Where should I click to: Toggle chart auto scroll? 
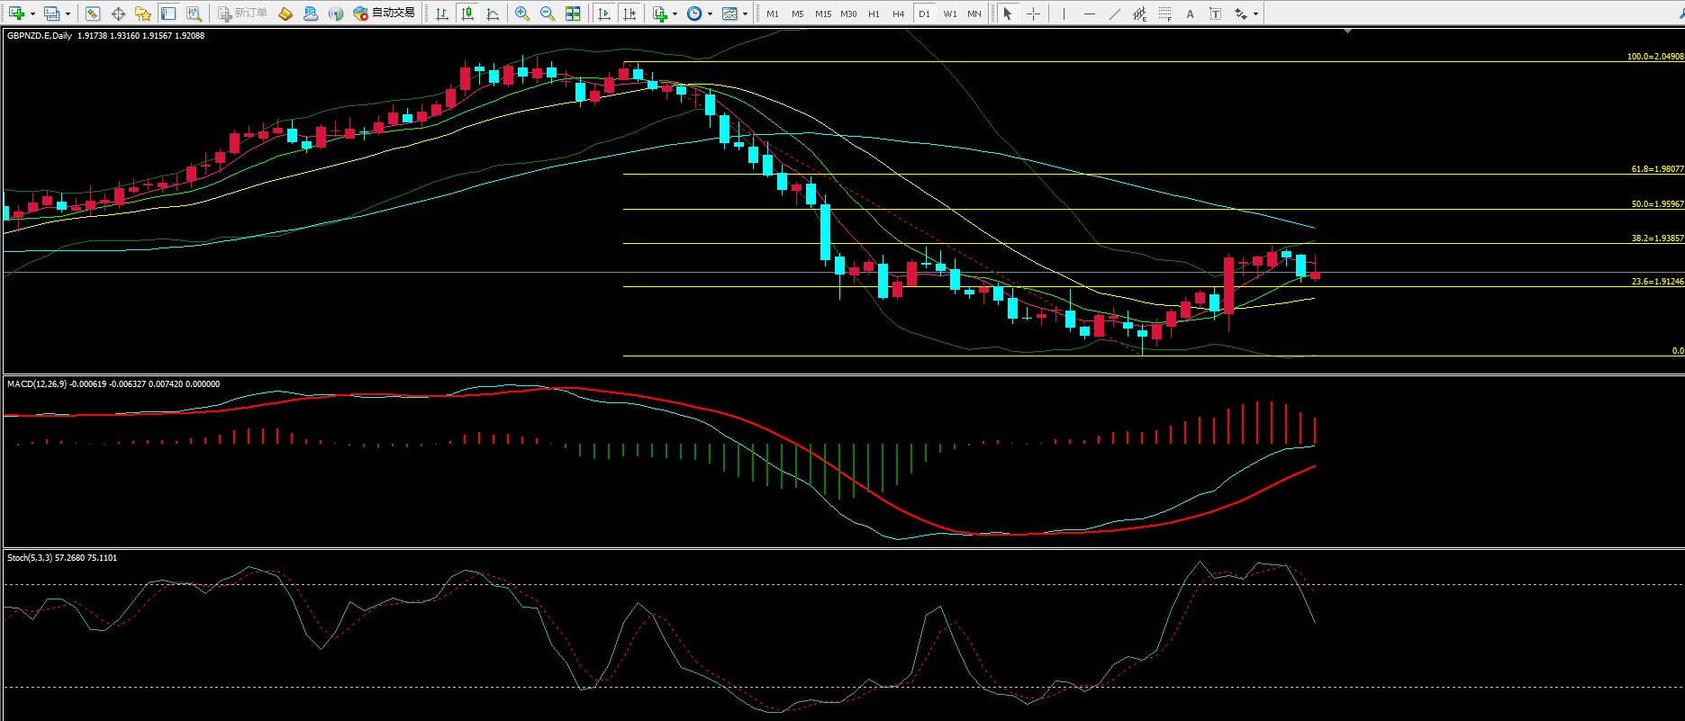(x=604, y=14)
